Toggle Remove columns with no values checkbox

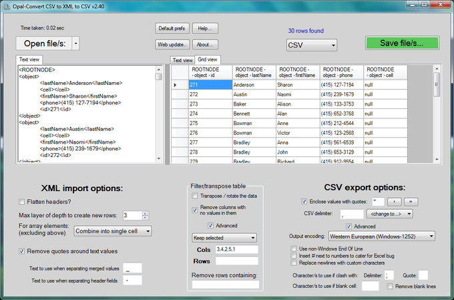[x=195, y=210]
